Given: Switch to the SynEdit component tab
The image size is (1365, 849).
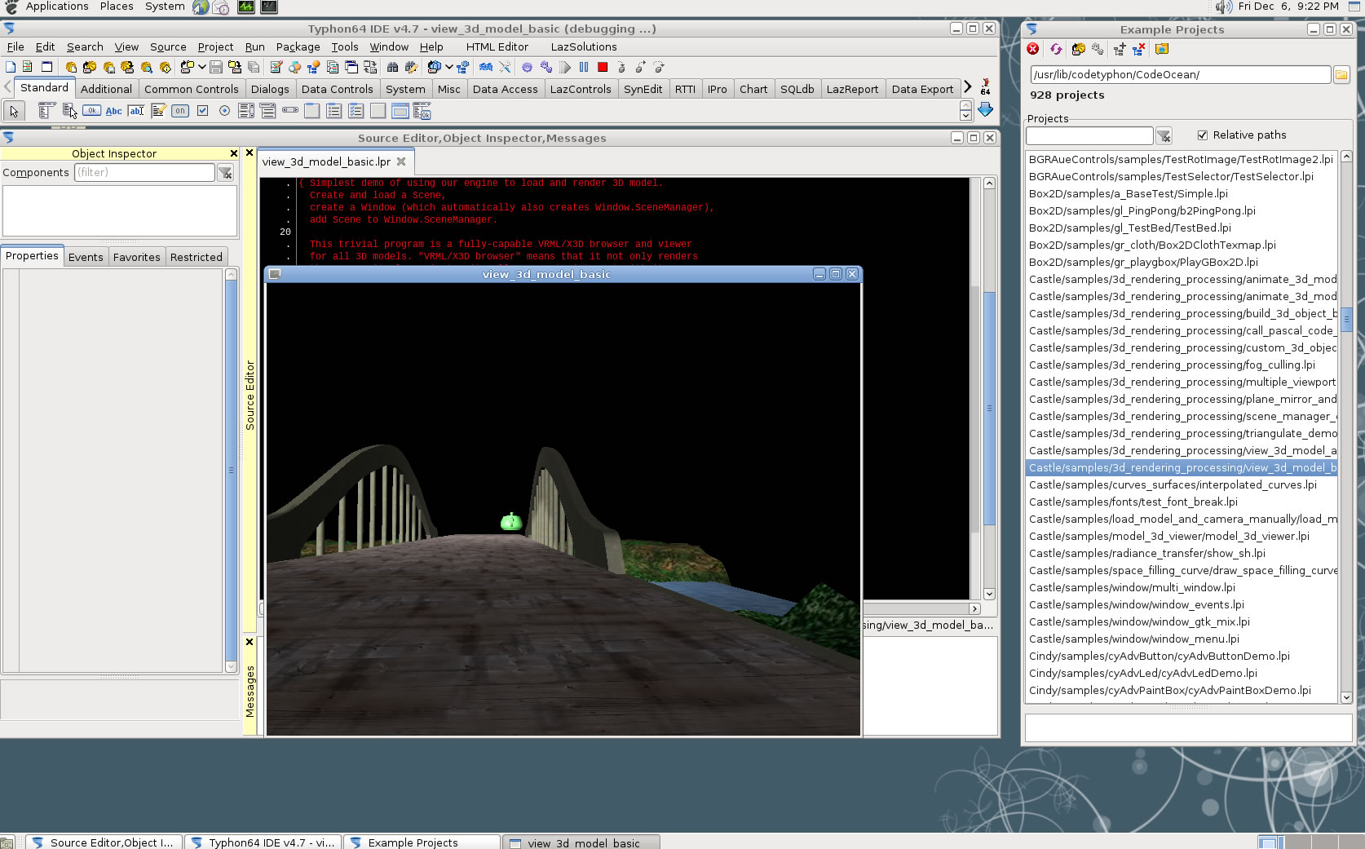Looking at the screenshot, I should pyautogui.click(x=643, y=89).
